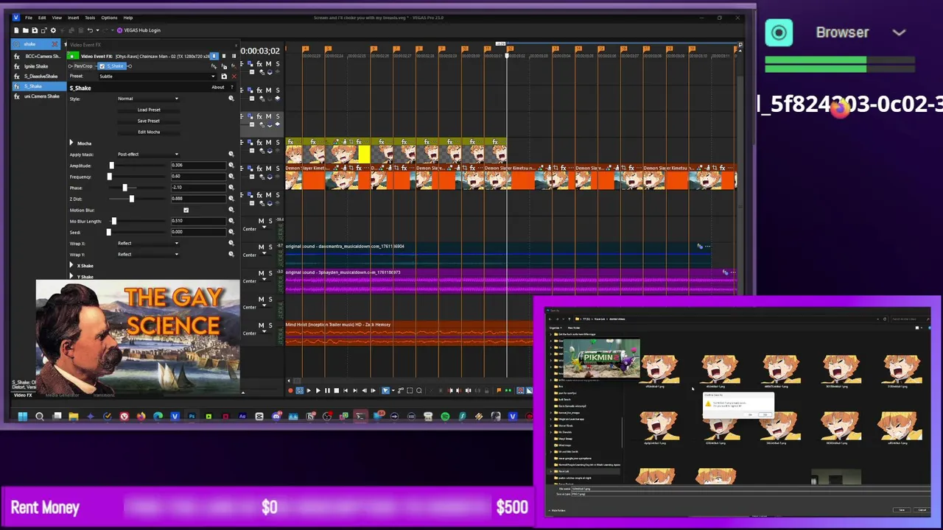
Task: Open the Preset dropdown showing Subtle
Action: point(158,77)
